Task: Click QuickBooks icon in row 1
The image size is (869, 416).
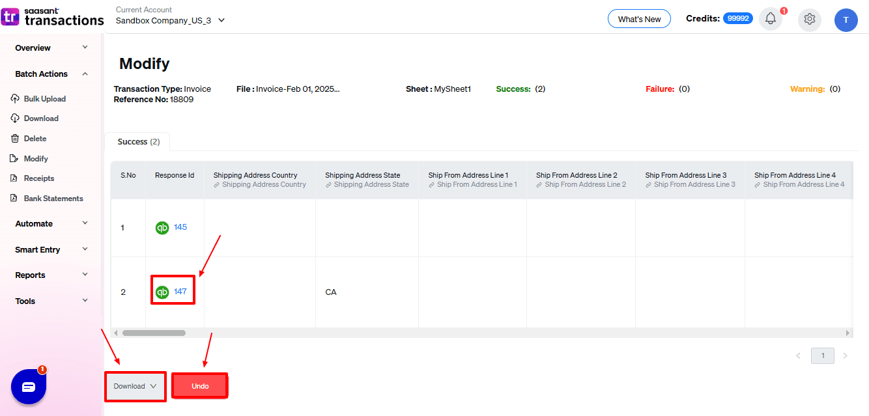Action: click(x=162, y=228)
